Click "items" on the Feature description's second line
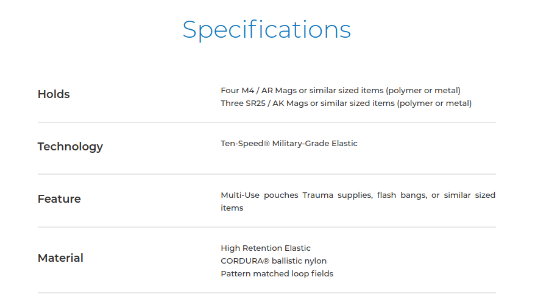This screenshot has height=305, width=535. pos(232,208)
